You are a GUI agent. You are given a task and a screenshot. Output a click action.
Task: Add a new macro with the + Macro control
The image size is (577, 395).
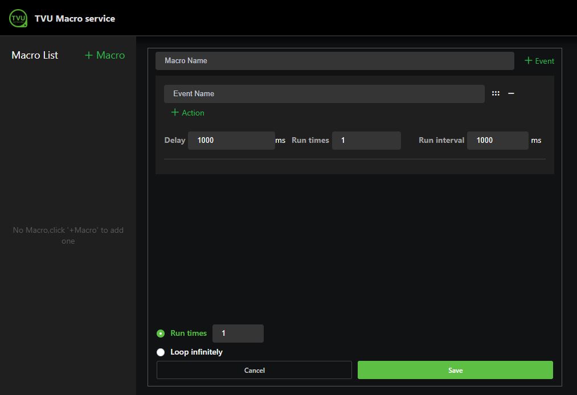104,55
